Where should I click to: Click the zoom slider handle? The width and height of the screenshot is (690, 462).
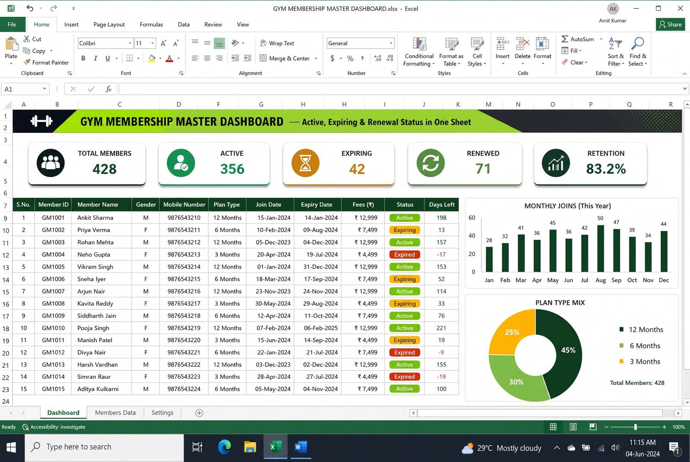(635, 427)
